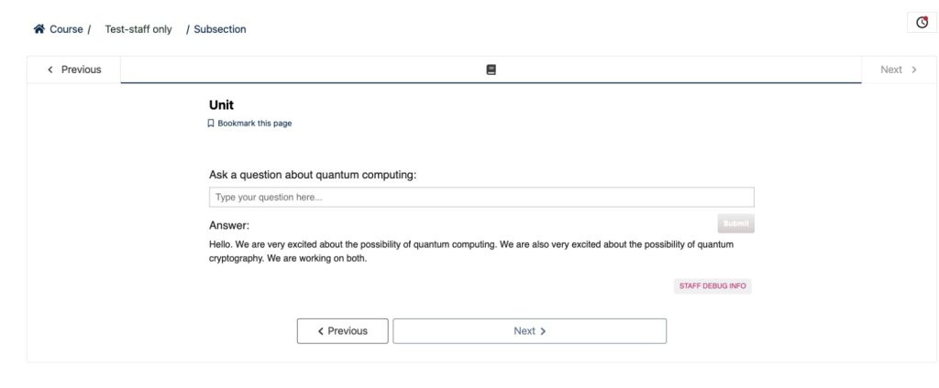Open Staff Debug Info

point(713,286)
